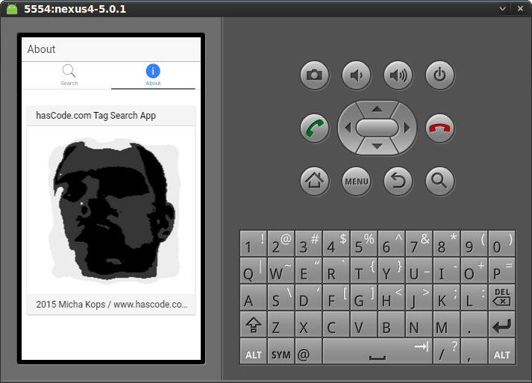Viewport: 532px width, 383px height.
Task: Click the Home hardware button
Action: point(315,181)
